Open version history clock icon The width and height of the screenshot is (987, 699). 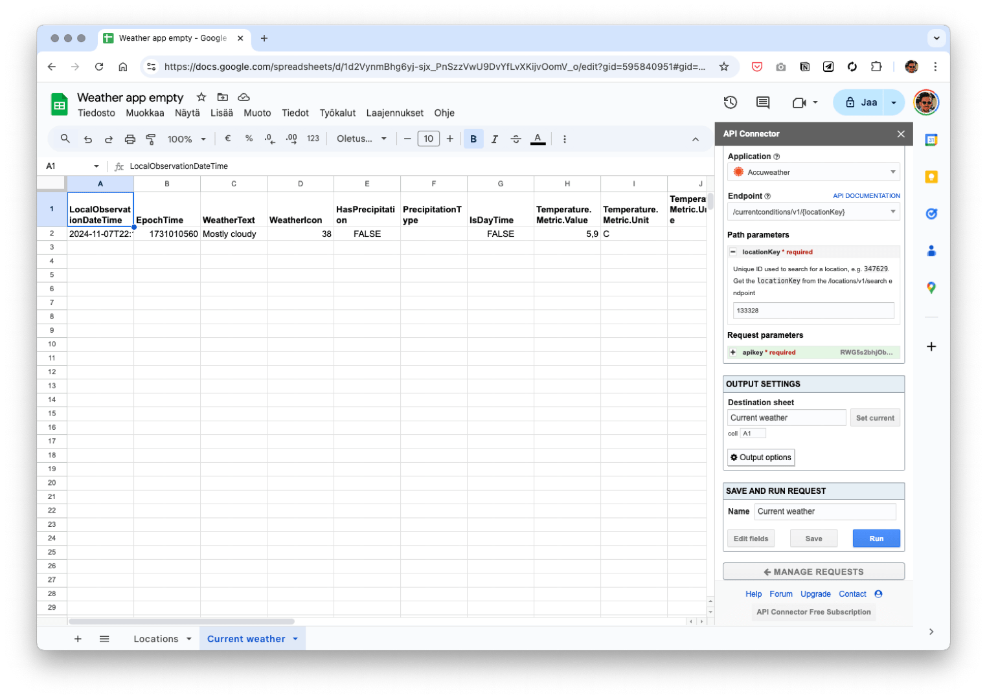[731, 102]
